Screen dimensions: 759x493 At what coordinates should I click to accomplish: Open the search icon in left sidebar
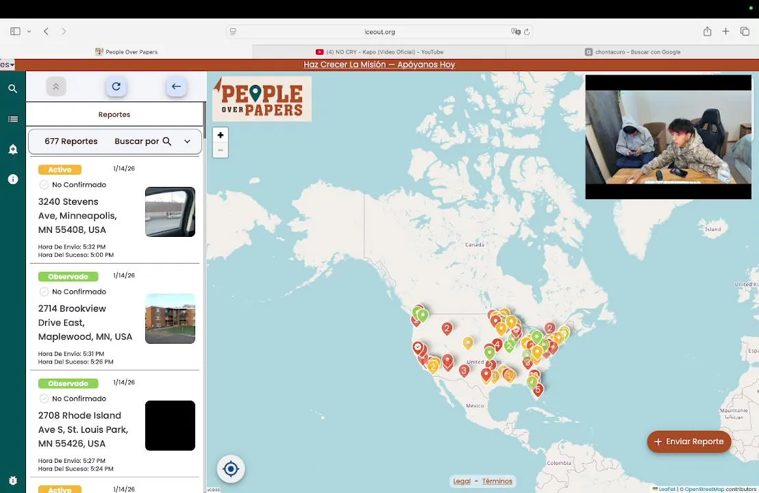click(x=13, y=88)
